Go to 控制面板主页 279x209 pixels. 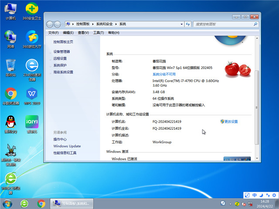pos(63,42)
